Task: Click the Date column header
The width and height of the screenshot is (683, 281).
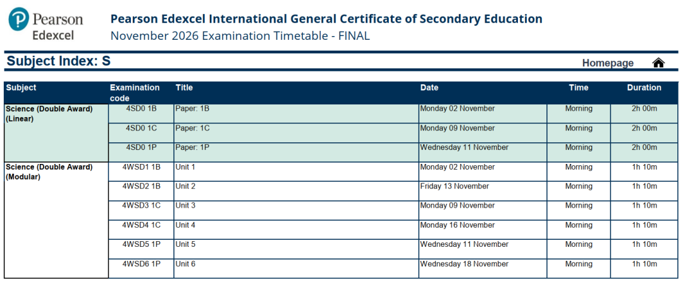Action: [x=429, y=87]
